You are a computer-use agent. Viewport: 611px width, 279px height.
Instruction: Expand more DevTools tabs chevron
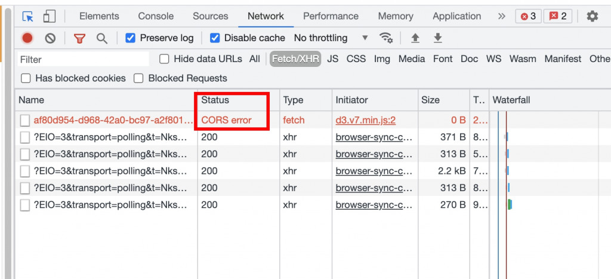pos(501,16)
